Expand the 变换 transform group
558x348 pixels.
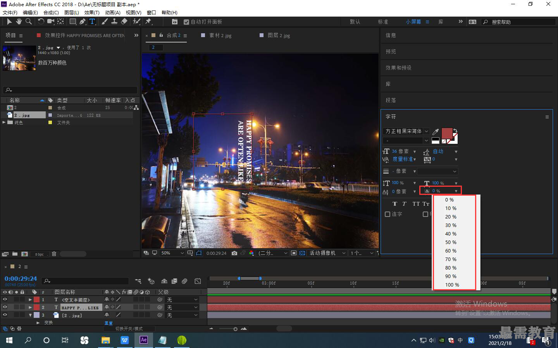pyautogui.click(x=38, y=322)
